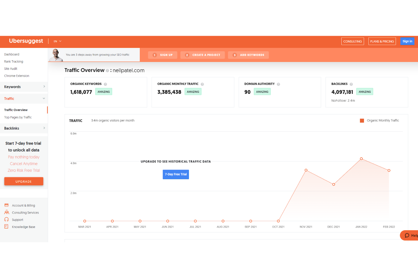Click the domain authority value 90

pos(247,92)
